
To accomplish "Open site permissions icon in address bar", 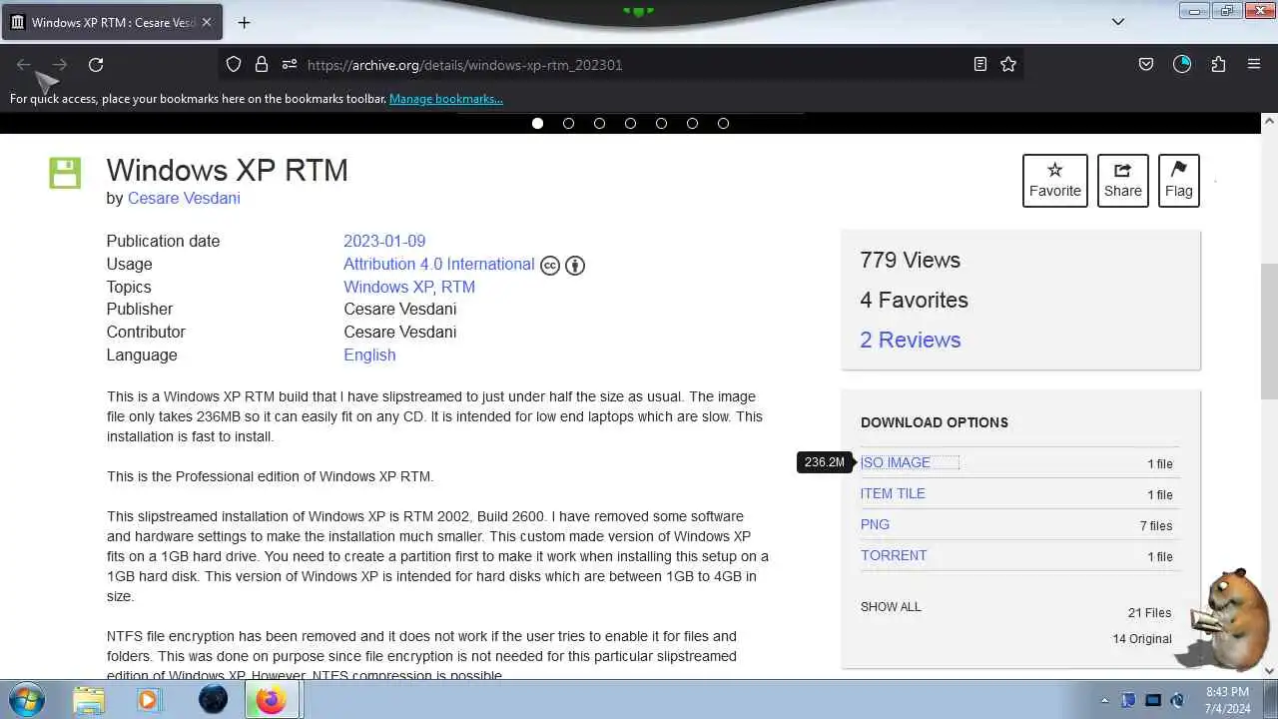I will click(x=290, y=65).
